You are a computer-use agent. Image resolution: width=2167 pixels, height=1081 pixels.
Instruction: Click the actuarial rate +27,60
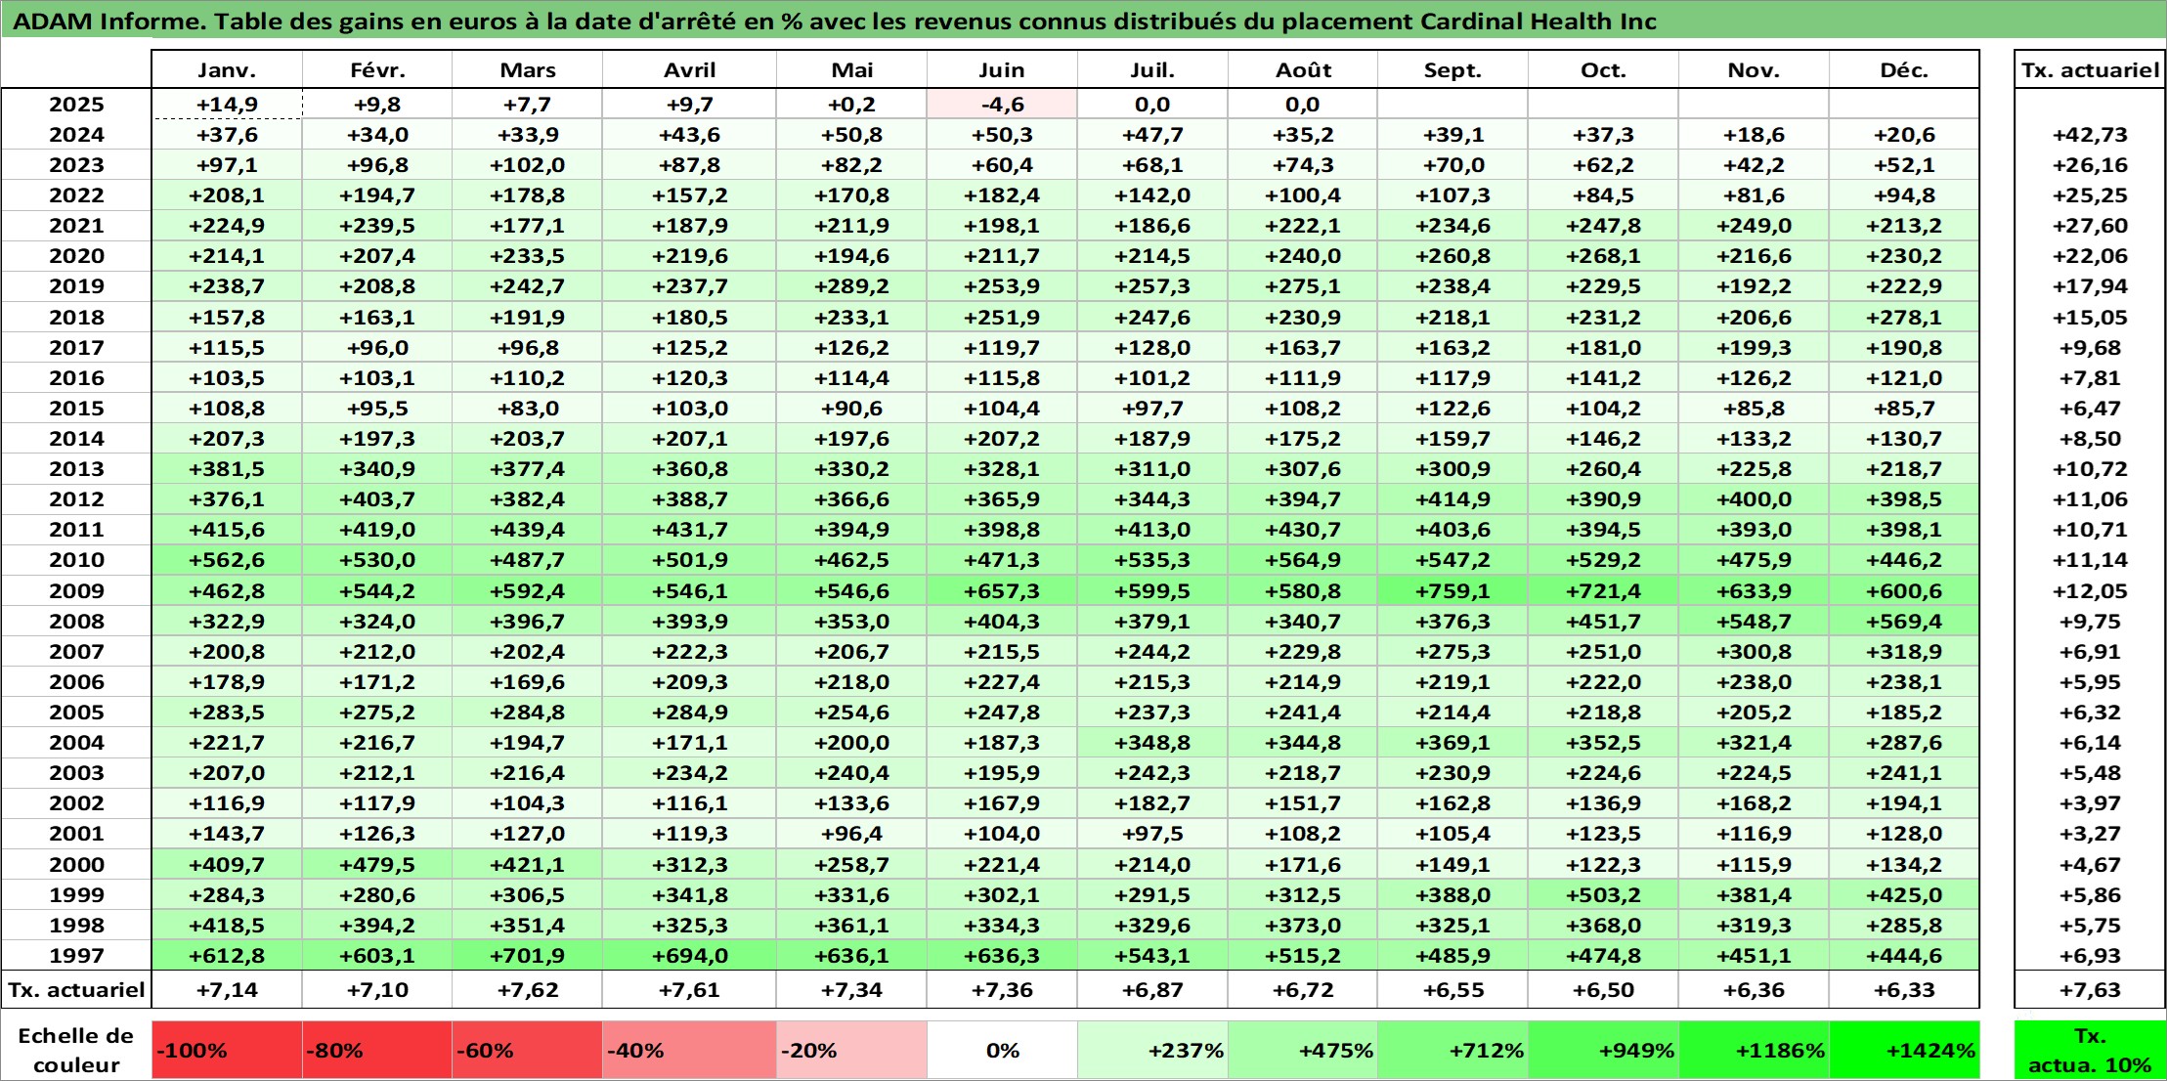(x=2090, y=226)
